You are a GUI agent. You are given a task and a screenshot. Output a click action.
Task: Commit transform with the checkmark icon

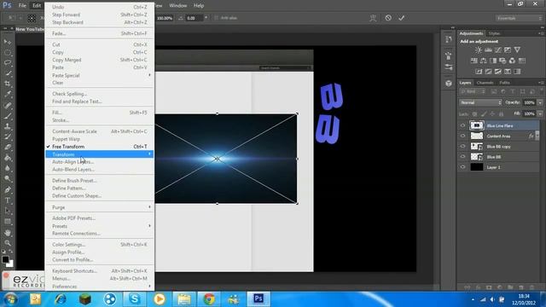402,18
